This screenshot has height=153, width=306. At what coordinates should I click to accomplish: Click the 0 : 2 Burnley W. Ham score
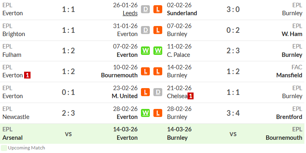(233, 30)
